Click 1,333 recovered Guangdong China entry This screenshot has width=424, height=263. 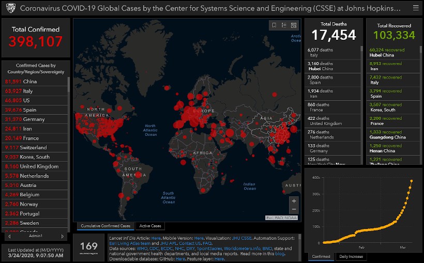click(393, 135)
